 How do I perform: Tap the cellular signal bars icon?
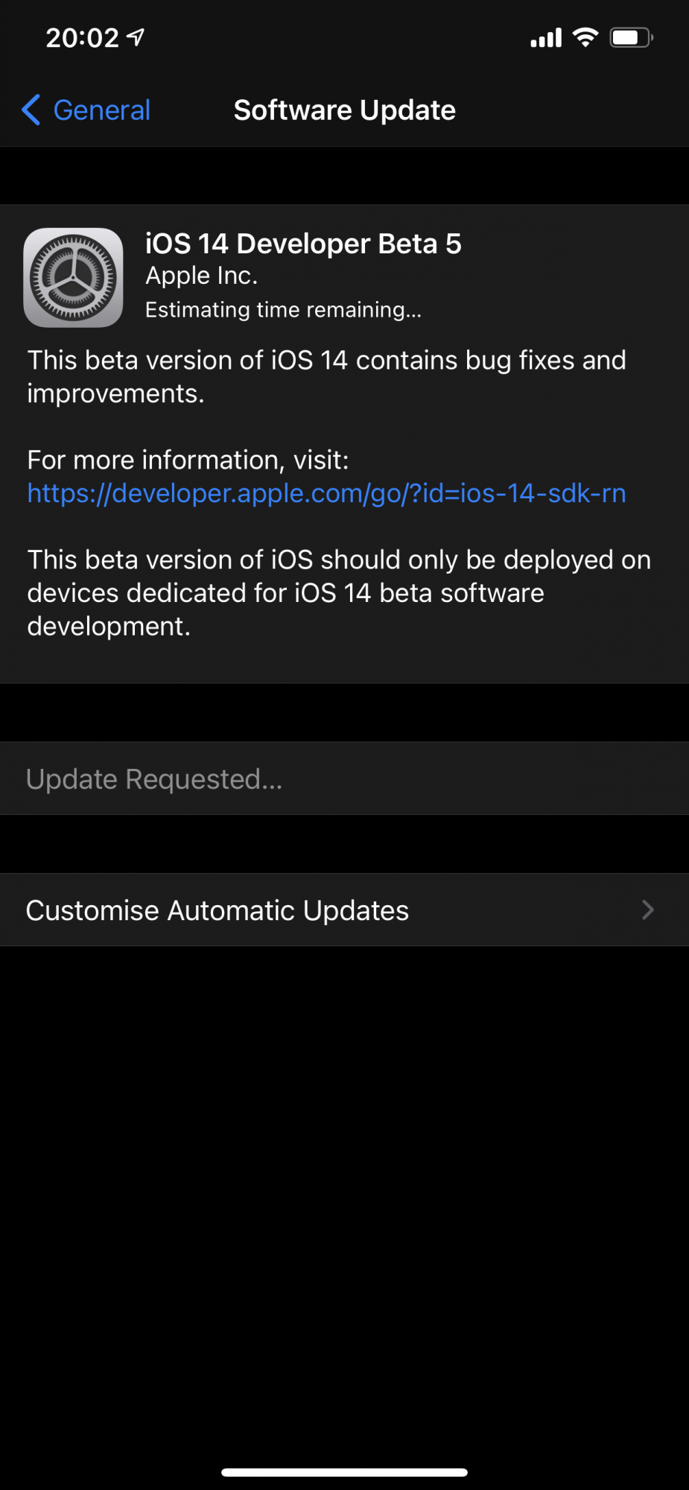pyautogui.click(x=546, y=38)
